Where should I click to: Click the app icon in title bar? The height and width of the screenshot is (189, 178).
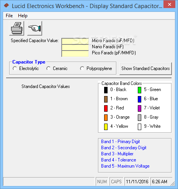tap(7, 6)
